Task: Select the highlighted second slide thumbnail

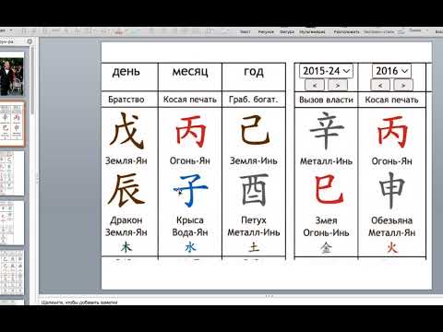Action: [12, 125]
